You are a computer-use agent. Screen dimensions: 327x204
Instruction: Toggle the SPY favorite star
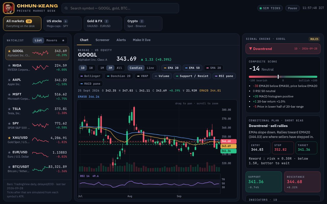pyautogui.click(x=9, y=123)
